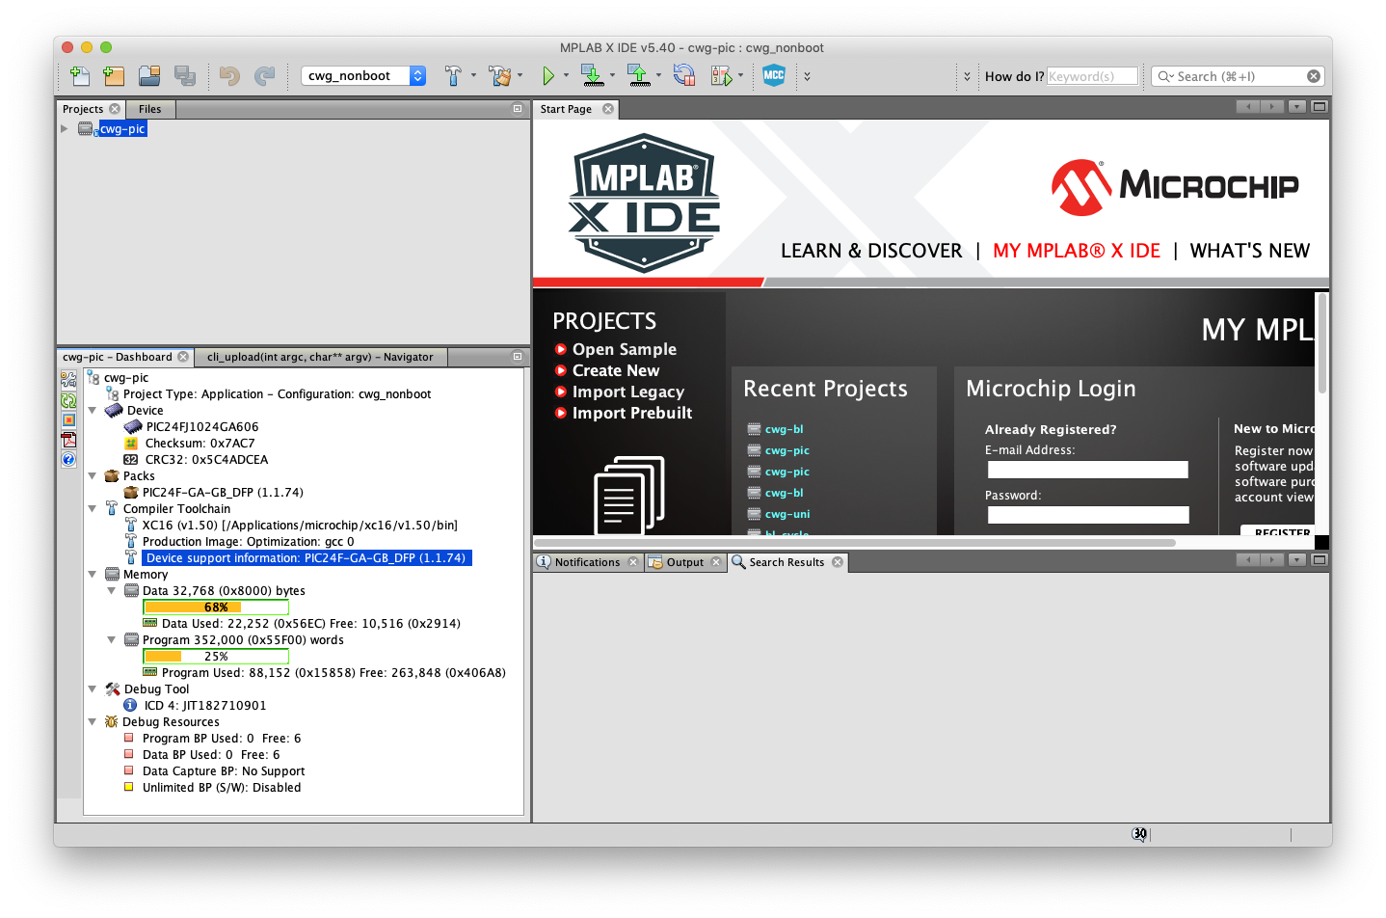
Task: Run the project with the green play icon
Action: pyautogui.click(x=547, y=76)
